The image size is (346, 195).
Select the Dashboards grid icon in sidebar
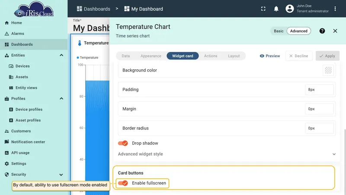pos(6,45)
